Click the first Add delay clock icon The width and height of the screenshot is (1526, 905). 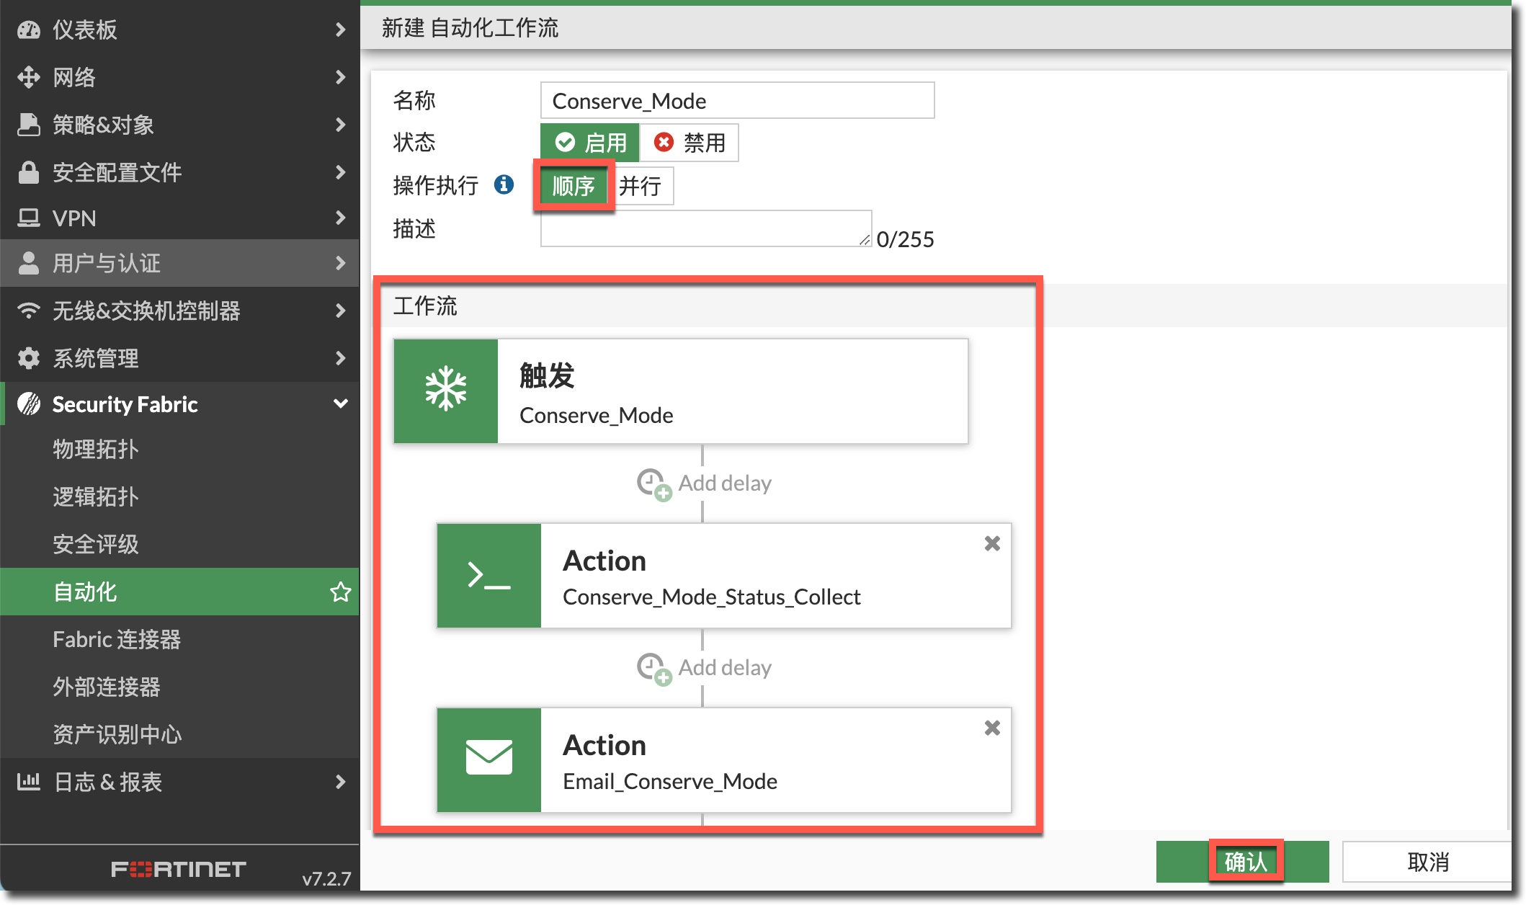coord(653,483)
